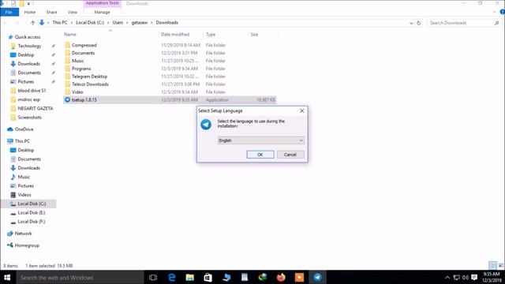
Task: Sort files by Name column
Action: 70,35
